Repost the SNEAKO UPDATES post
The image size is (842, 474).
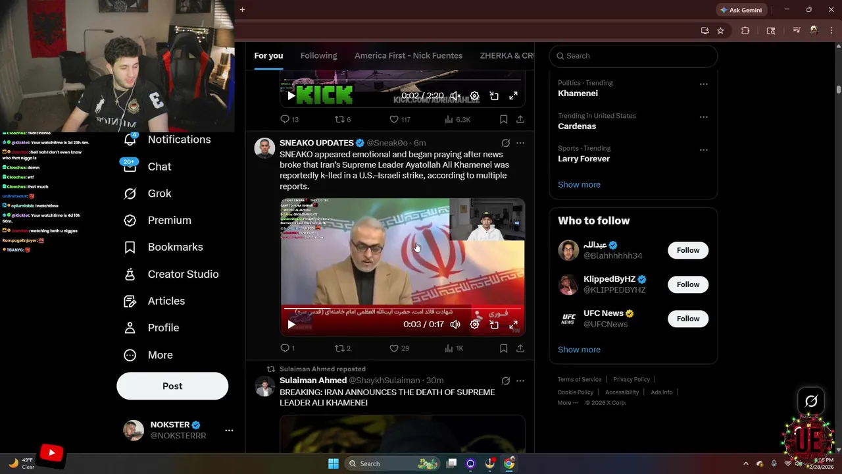click(340, 348)
